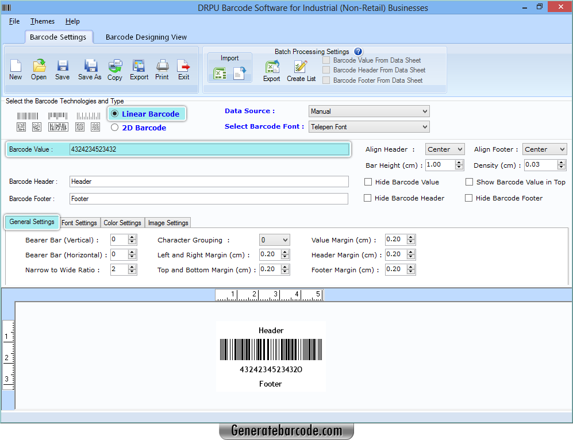The width and height of the screenshot is (573, 440).
Task: Edit the Barcode Header text field
Action: point(209,182)
